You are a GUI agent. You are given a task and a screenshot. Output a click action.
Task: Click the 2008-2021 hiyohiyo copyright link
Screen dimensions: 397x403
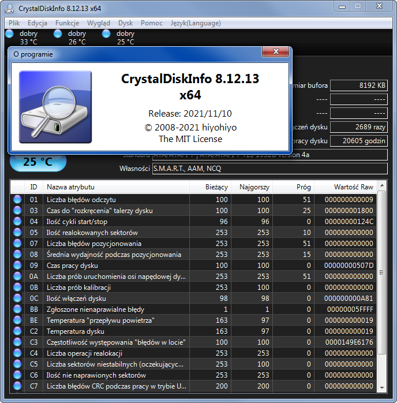click(190, 128)
